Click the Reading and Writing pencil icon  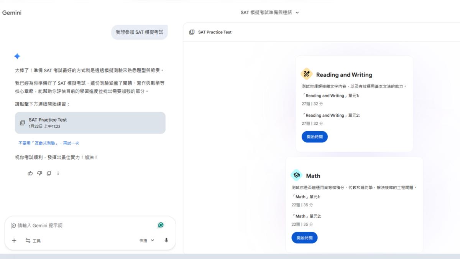(307, 74)
